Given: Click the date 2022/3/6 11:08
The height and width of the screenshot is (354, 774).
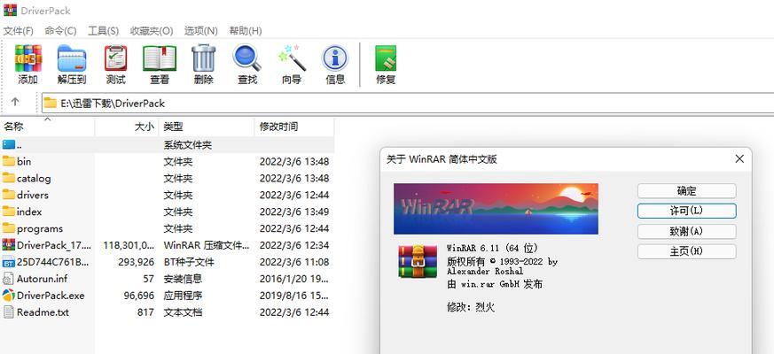Looking at the screenshot, I should 294,262.
